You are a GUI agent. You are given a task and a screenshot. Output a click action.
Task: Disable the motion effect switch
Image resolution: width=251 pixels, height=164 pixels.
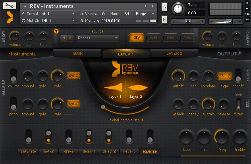(48, 137)
